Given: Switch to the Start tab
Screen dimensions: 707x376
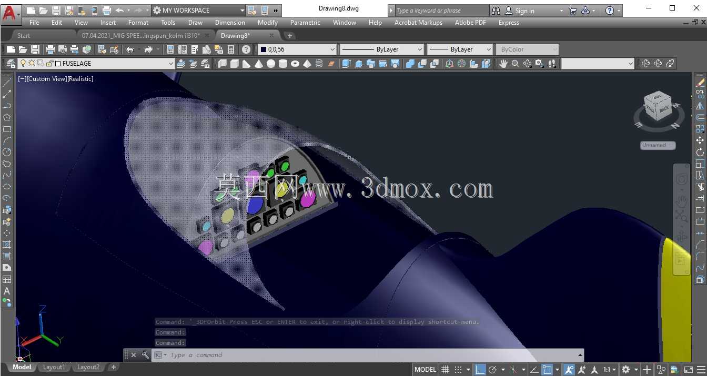Looking at the screenshot, I should pyautogui.click(x=24, y=36).
